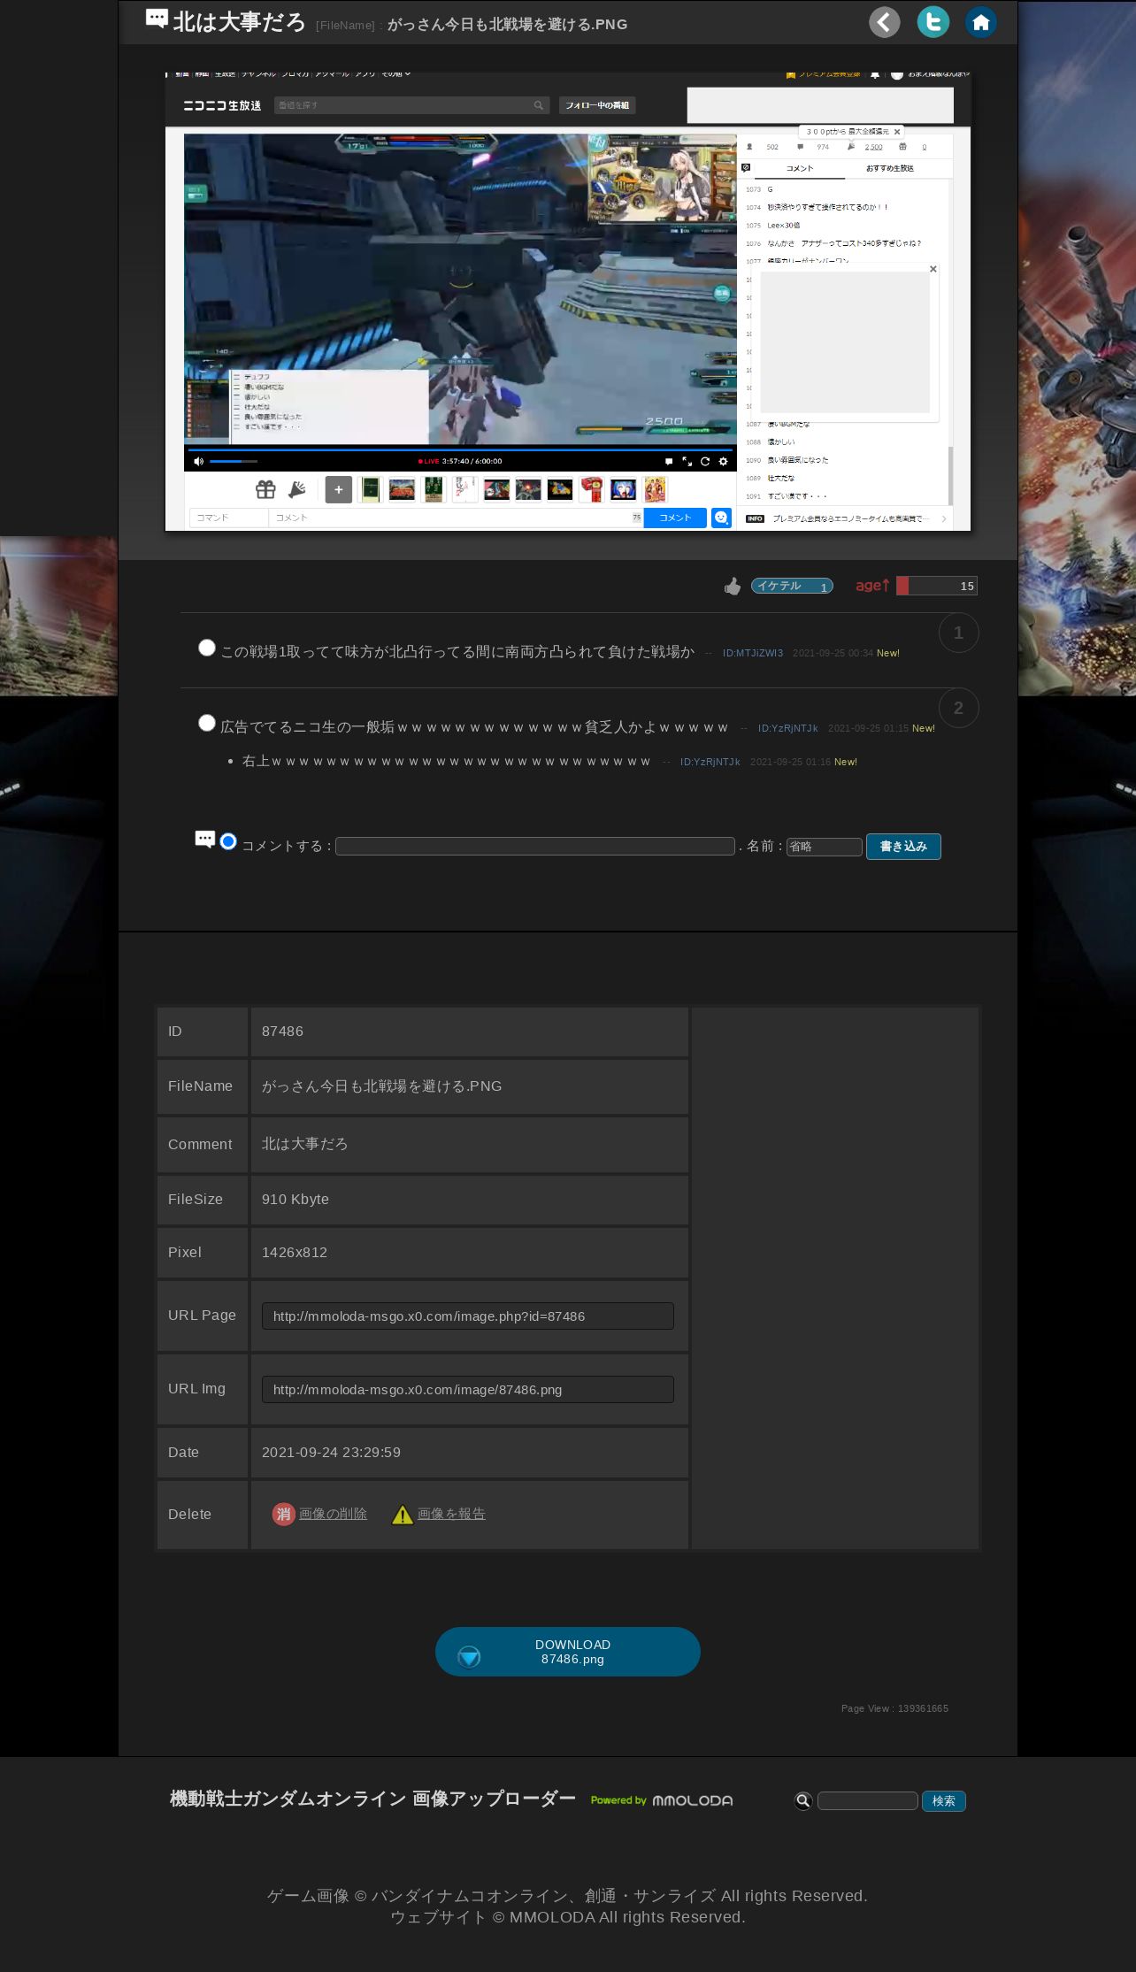Focus the footer search input box
This screenshot has width=1136, height=1972.
tap(868, 1801)
